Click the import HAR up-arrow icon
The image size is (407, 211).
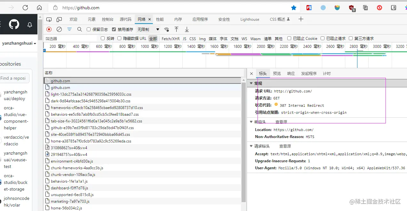(176, 29)
